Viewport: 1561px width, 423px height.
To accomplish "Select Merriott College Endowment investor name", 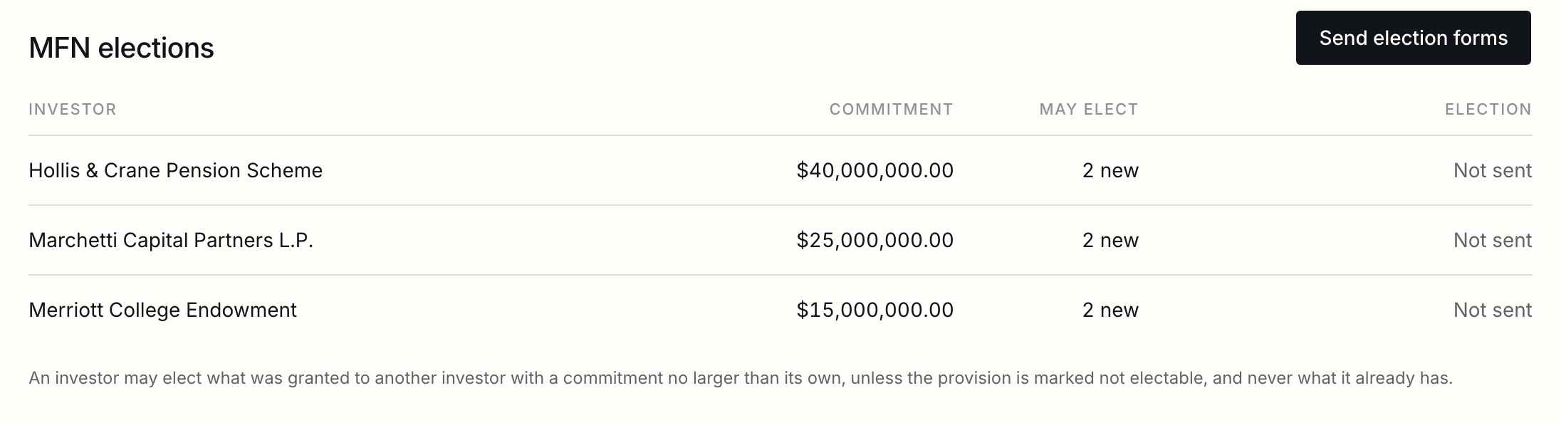I will click(162, 310).
